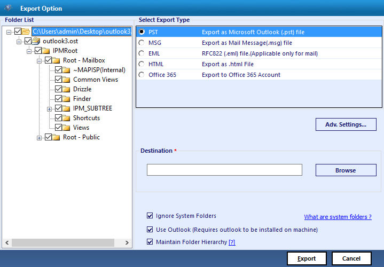Collapse the outlook3.ost tree node

(x=19, y=42)
